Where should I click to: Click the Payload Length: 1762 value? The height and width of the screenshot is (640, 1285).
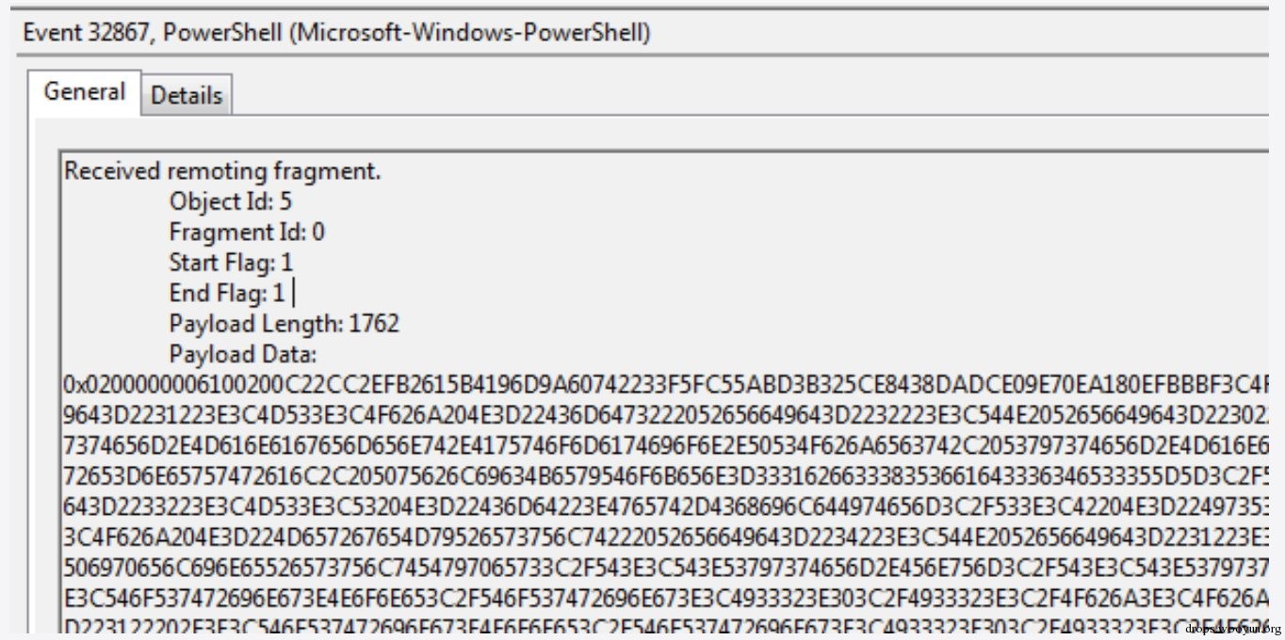pyautogui.click(x=374, y=324)
